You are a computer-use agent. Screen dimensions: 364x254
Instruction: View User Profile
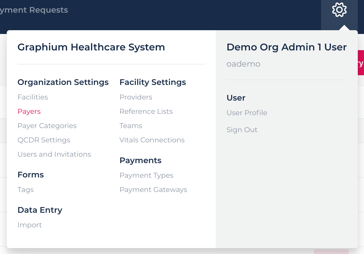tap(247, 113)
